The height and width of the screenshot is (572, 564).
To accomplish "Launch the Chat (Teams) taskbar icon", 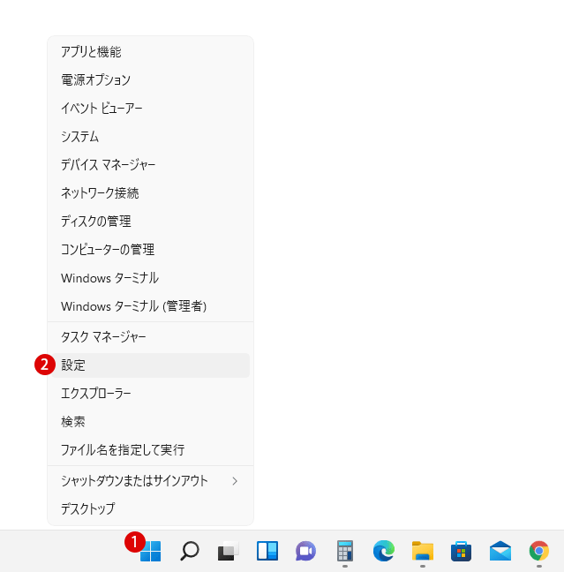I will pyautogui.click(x=305, y=551).
